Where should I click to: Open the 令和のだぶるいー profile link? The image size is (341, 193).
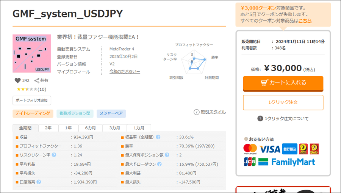[125, 72]
